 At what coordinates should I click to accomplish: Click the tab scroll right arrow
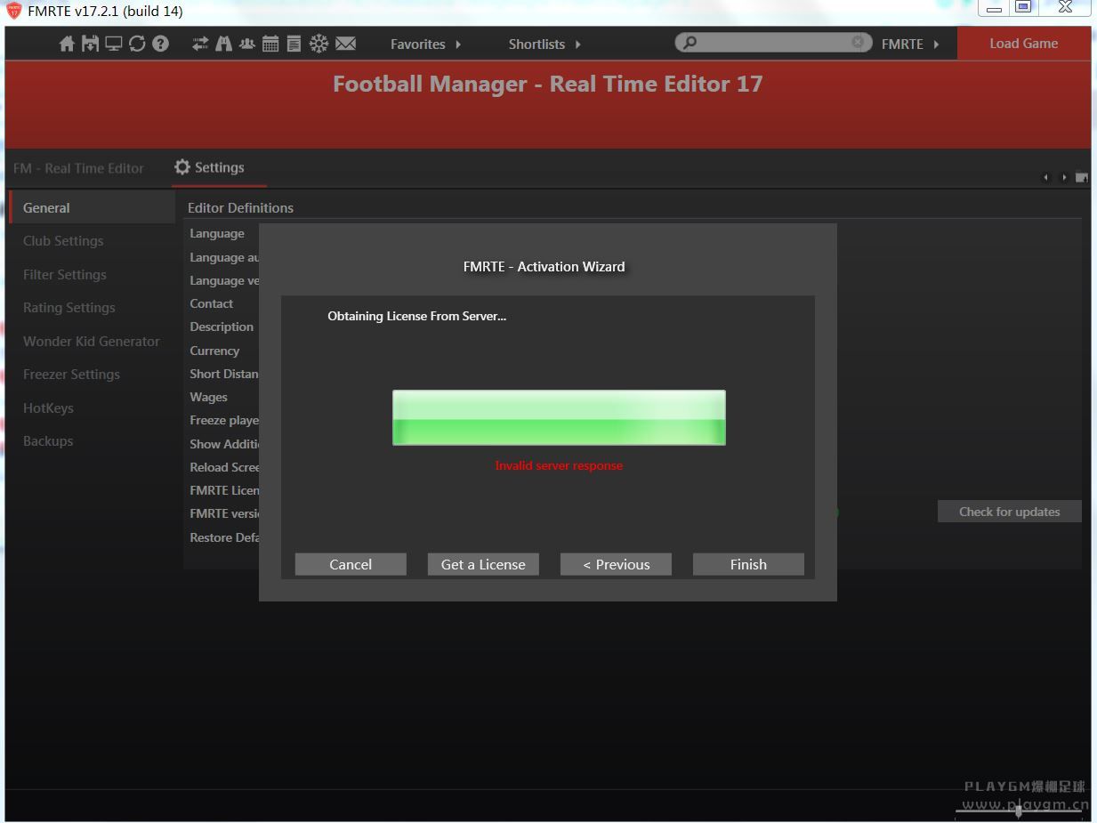pos(1064,178)
